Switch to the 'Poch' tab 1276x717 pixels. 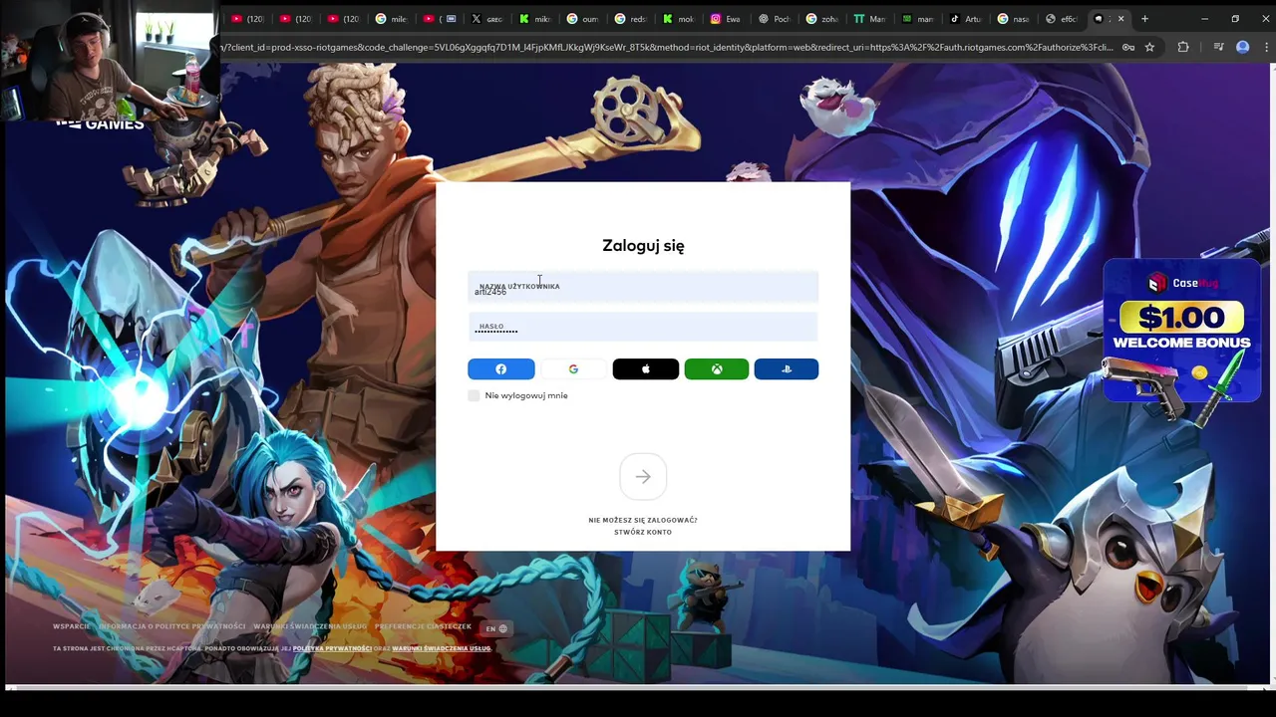[x=775, y=19]
